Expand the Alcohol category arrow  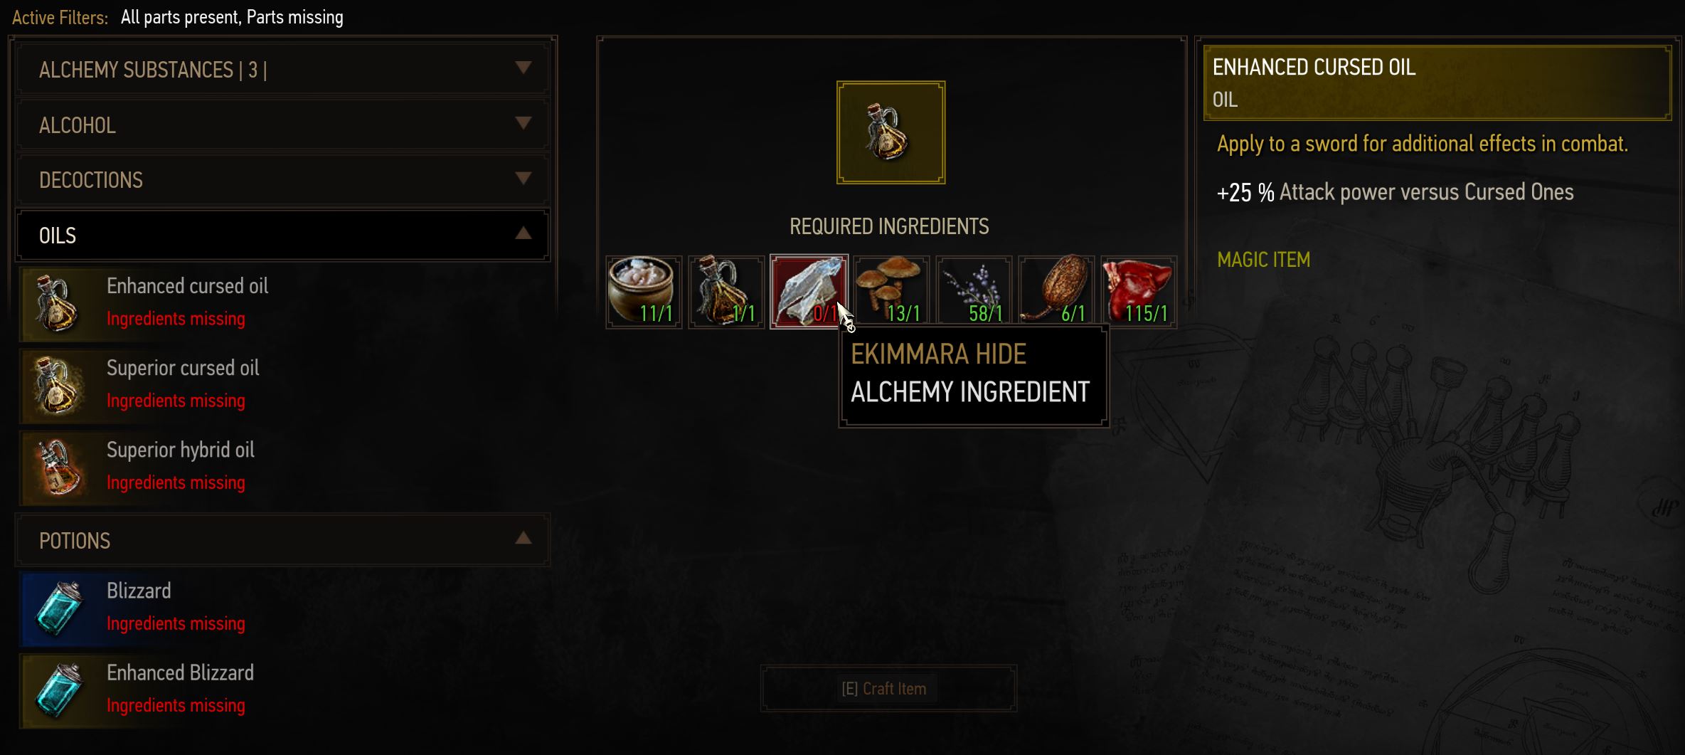pyautogui.click(x=523, y=123)
